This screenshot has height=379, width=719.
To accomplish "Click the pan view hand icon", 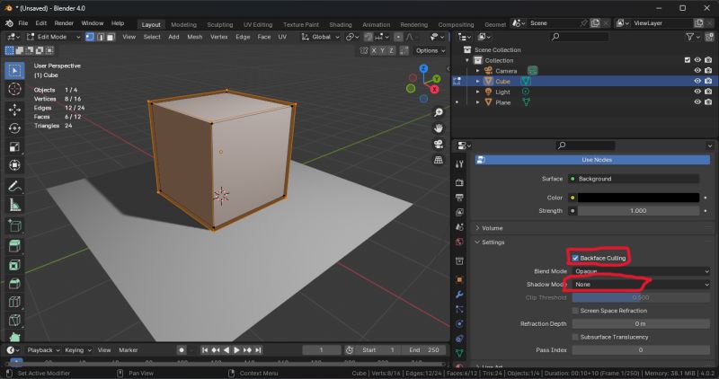I will (x=439, y=128).
